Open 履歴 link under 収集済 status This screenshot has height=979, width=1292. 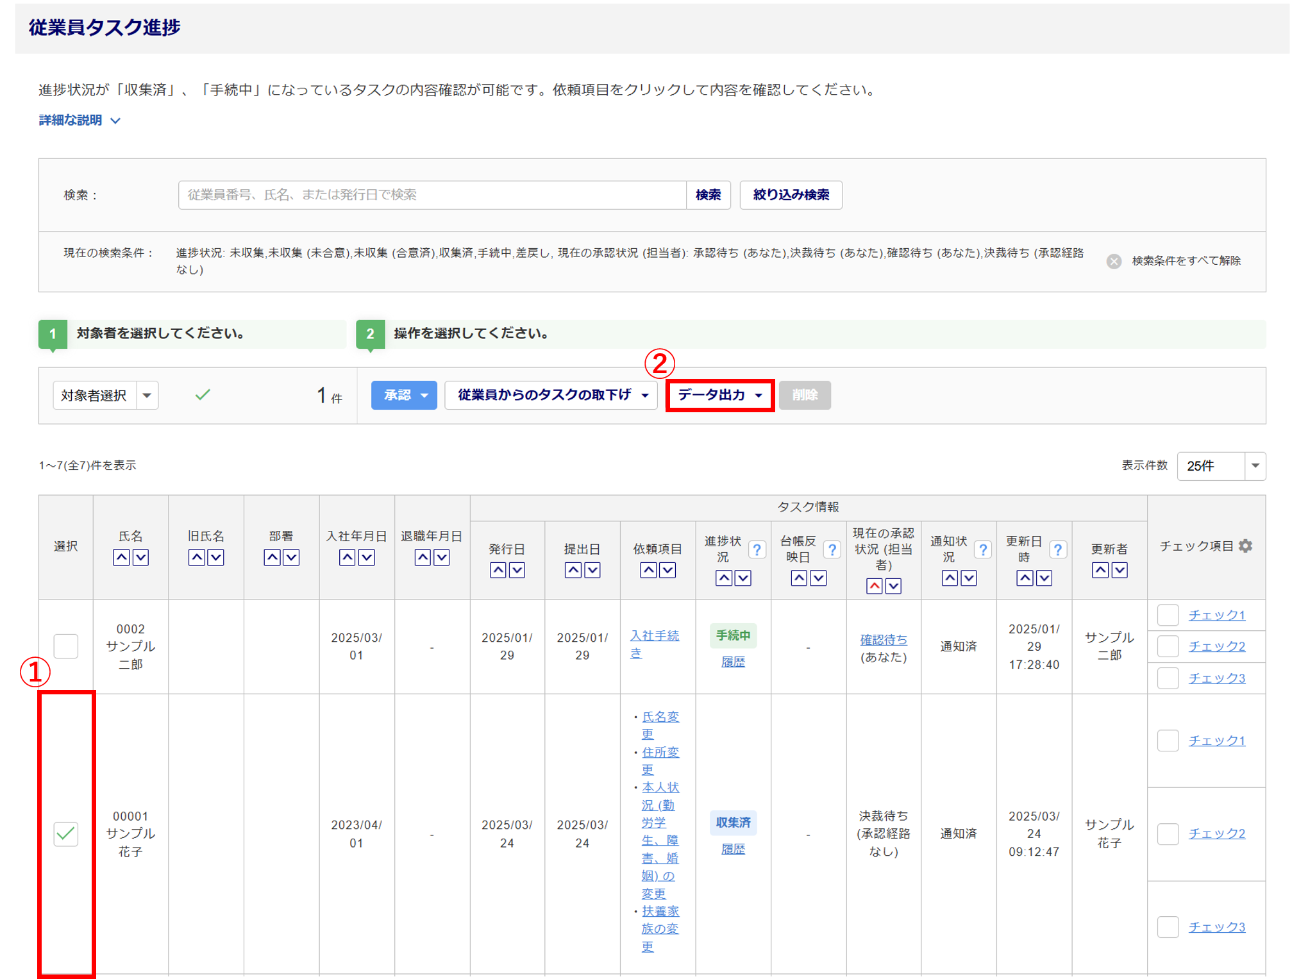pos(733,849)
